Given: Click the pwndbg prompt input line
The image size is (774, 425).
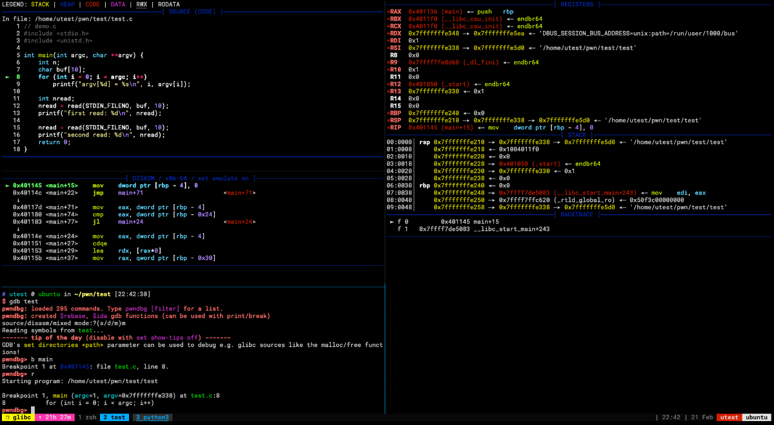Looking at the screenshot, I should coord(192,410).
